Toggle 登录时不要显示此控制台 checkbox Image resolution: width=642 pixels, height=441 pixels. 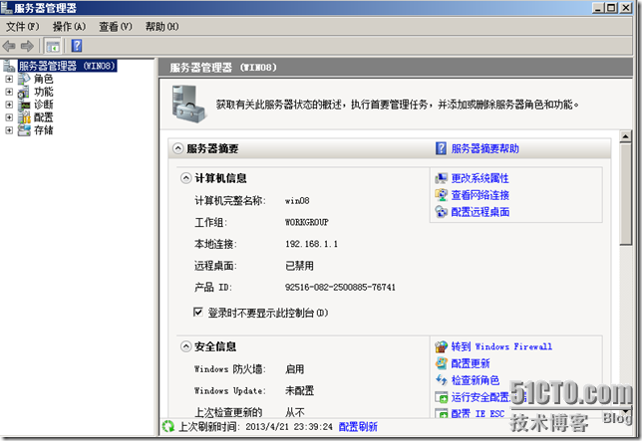coord(198,313)
